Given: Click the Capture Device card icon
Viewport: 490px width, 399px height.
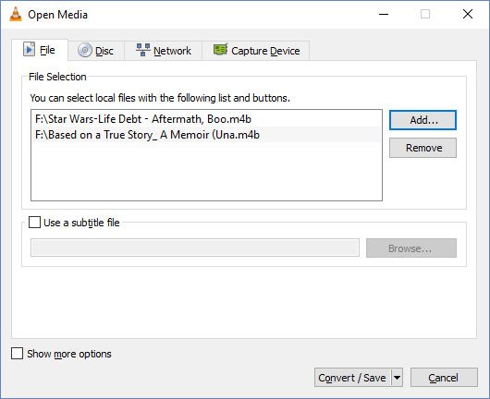Looking at the screenshot, I should 221,50.
